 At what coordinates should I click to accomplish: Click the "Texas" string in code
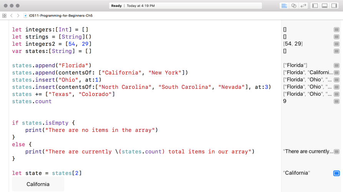tap(60, 94)
